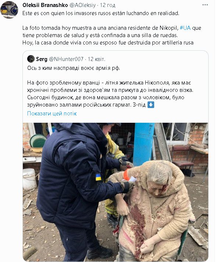
Task: Click the Serg display name
Action: (42, 59)
